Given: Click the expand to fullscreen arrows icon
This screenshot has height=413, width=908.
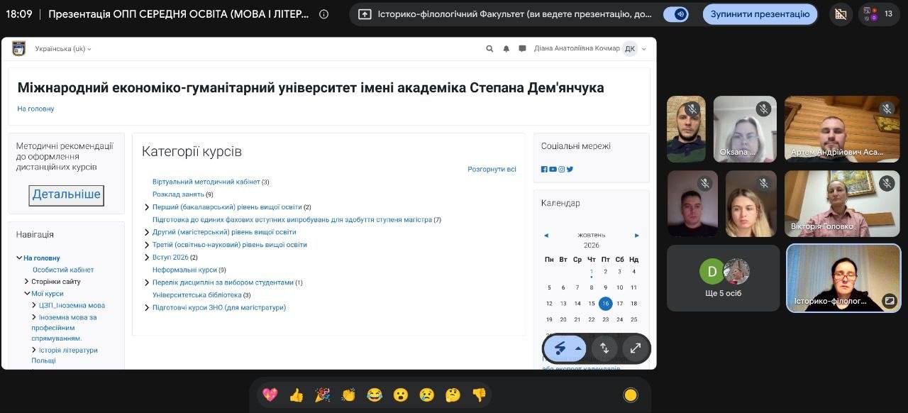Looking at the screenshot, I should (636, 348).
